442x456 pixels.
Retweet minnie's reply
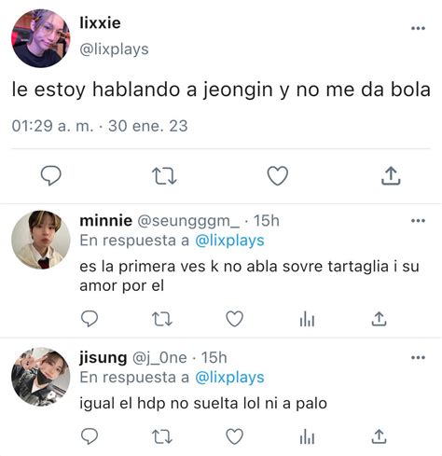(162, 319)
